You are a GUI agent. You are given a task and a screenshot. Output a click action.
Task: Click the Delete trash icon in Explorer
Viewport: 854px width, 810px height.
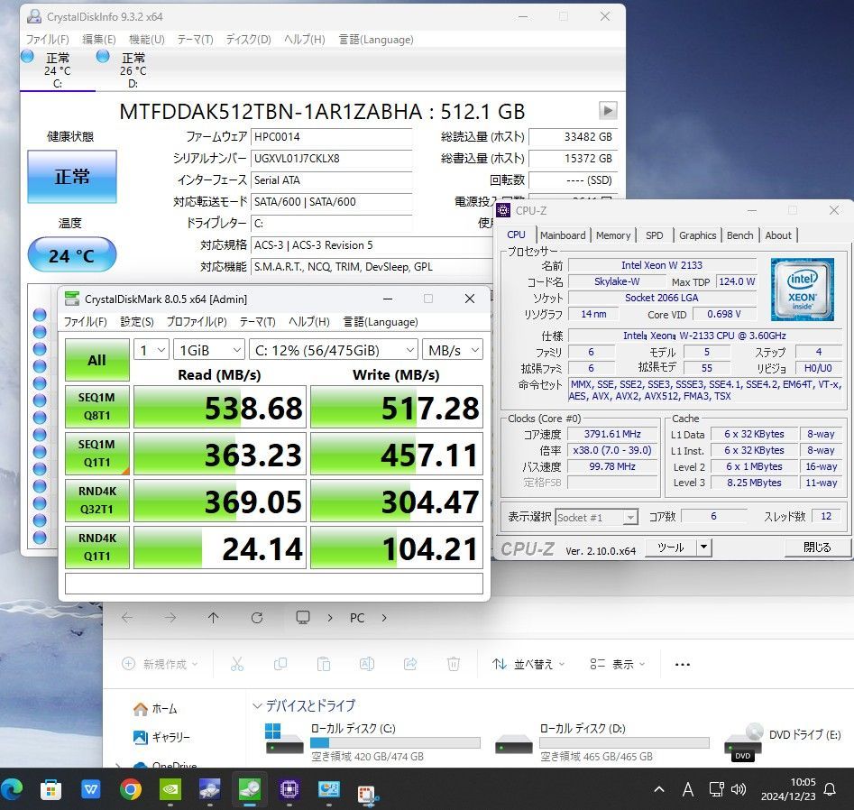pos(453,664)
